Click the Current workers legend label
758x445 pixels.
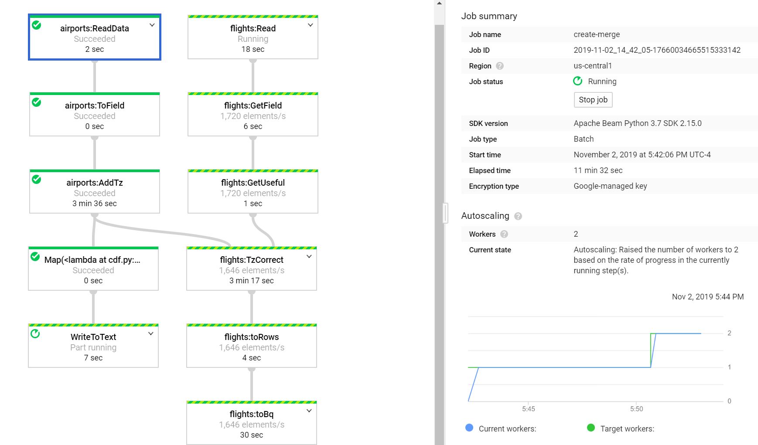[x=508, y=429]
